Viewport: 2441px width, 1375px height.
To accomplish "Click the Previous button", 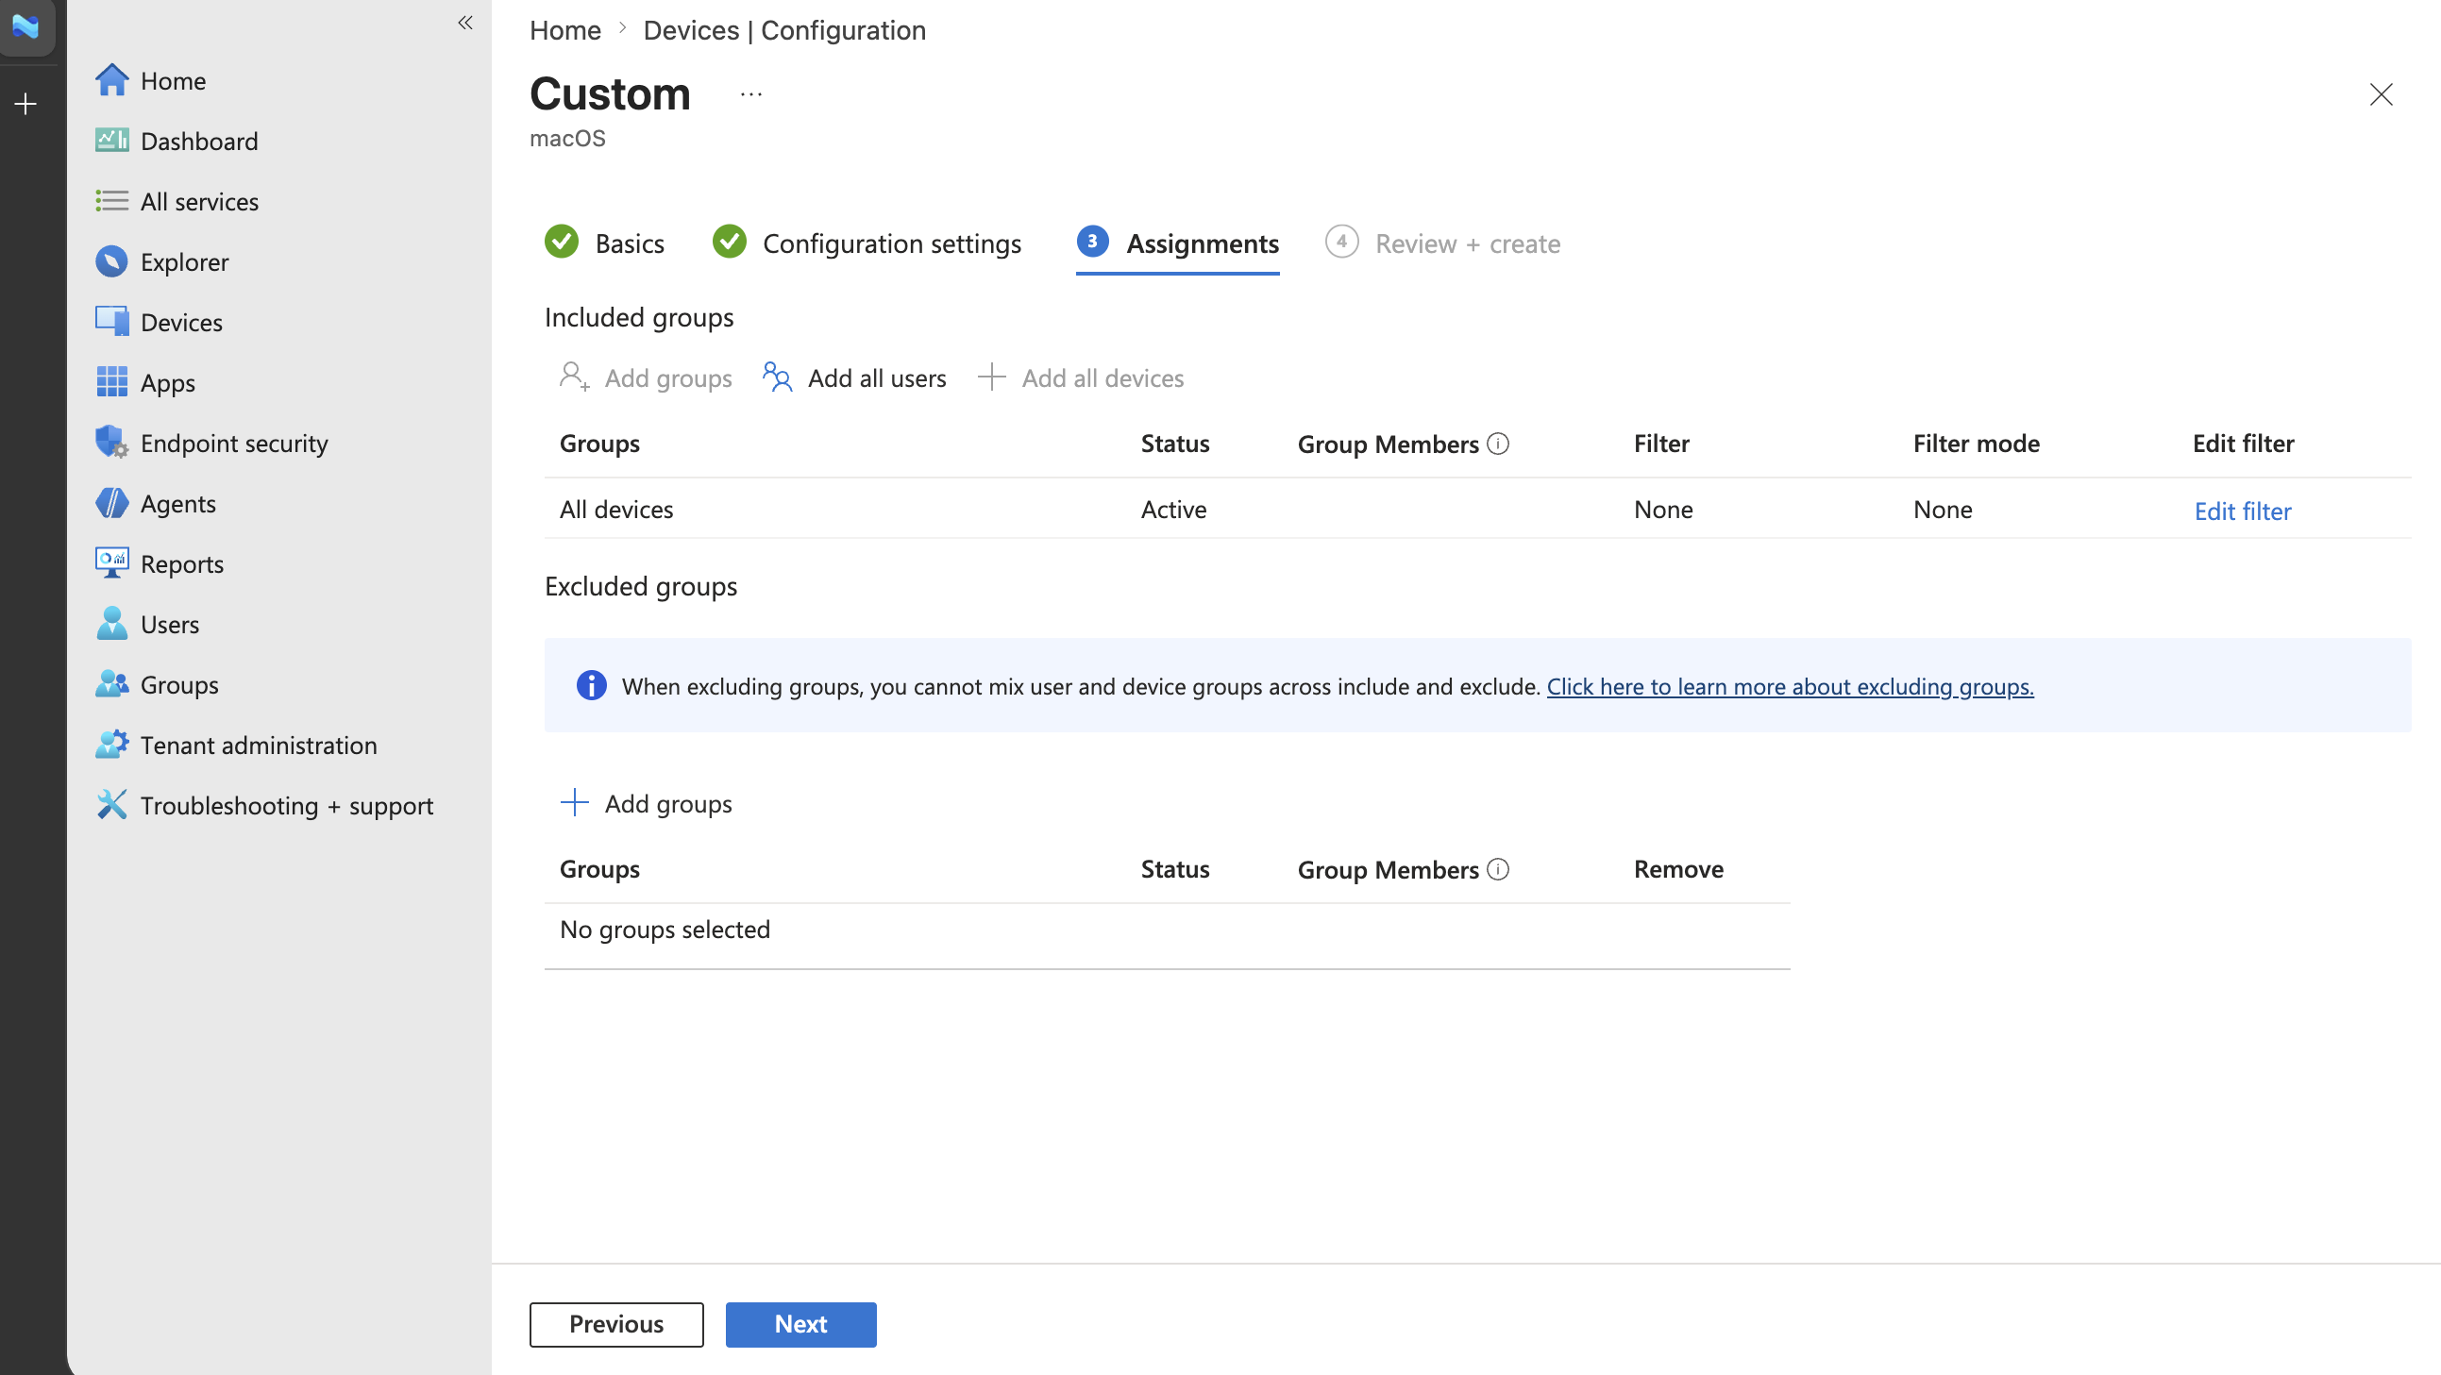I will point(616,1324).
